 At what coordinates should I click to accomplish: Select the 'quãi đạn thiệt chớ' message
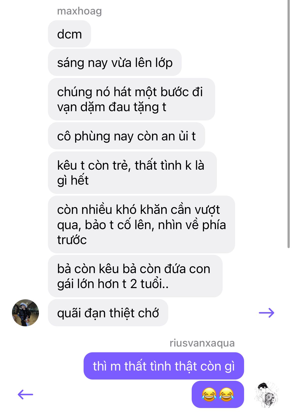(x=108, y=313)
